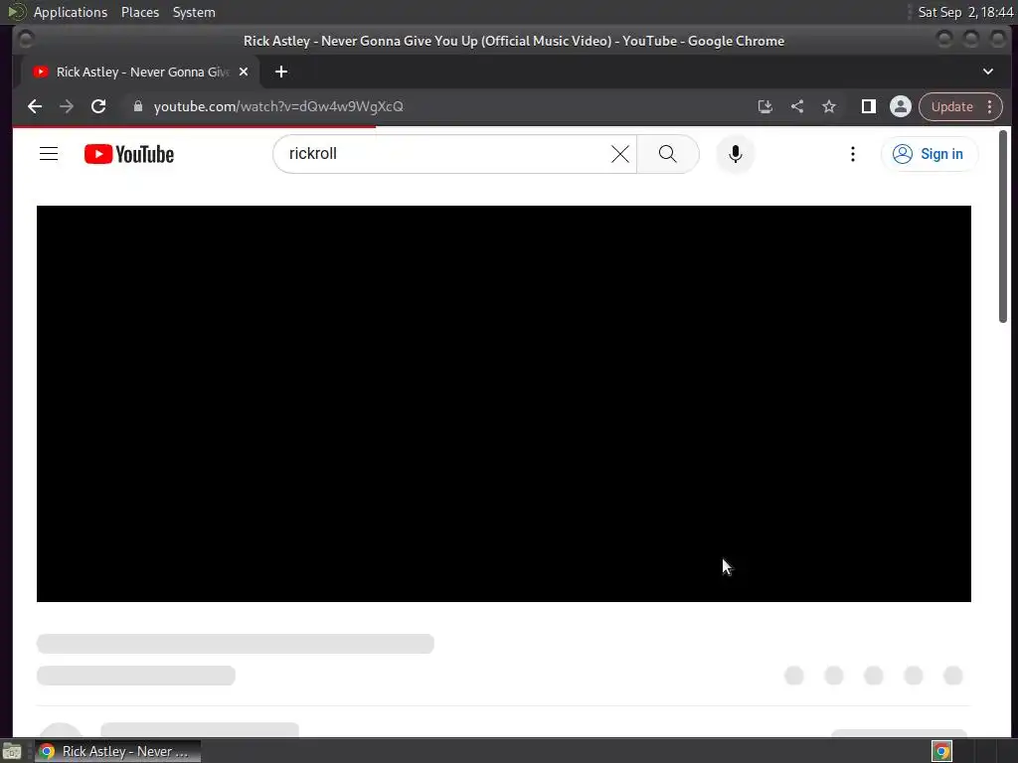Open YouTube settings three-dot menu
Image resolution: width=1018 pixels, height=763 pixels.
(x=852, y=154)
